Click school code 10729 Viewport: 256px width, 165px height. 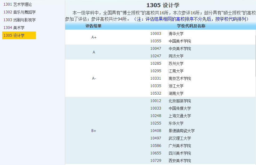click(156, 161)
